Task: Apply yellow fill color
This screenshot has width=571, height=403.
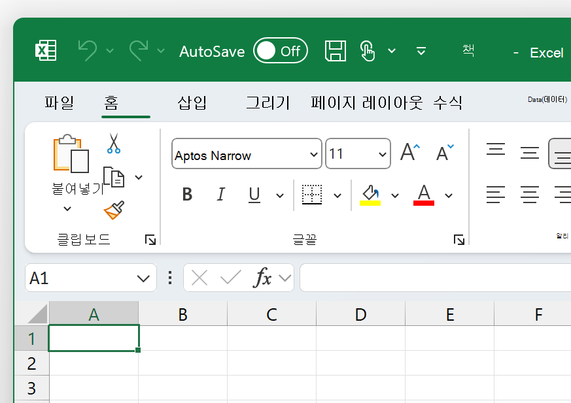Action: (370, 196)
